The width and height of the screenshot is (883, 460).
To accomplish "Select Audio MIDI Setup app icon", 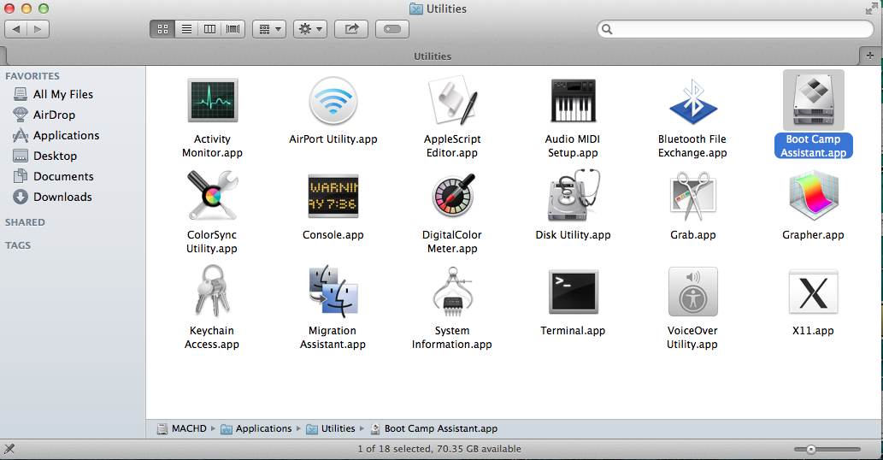I will click(573, 101).
